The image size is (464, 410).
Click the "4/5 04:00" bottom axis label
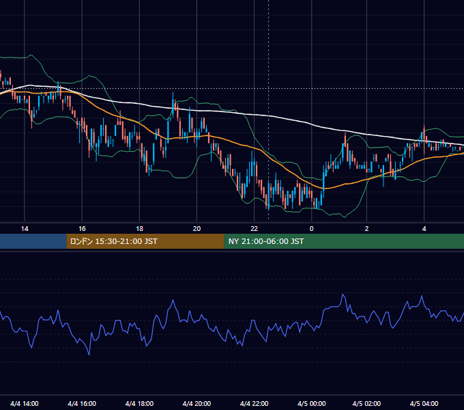pyautogui.click(x=424, y=403)
